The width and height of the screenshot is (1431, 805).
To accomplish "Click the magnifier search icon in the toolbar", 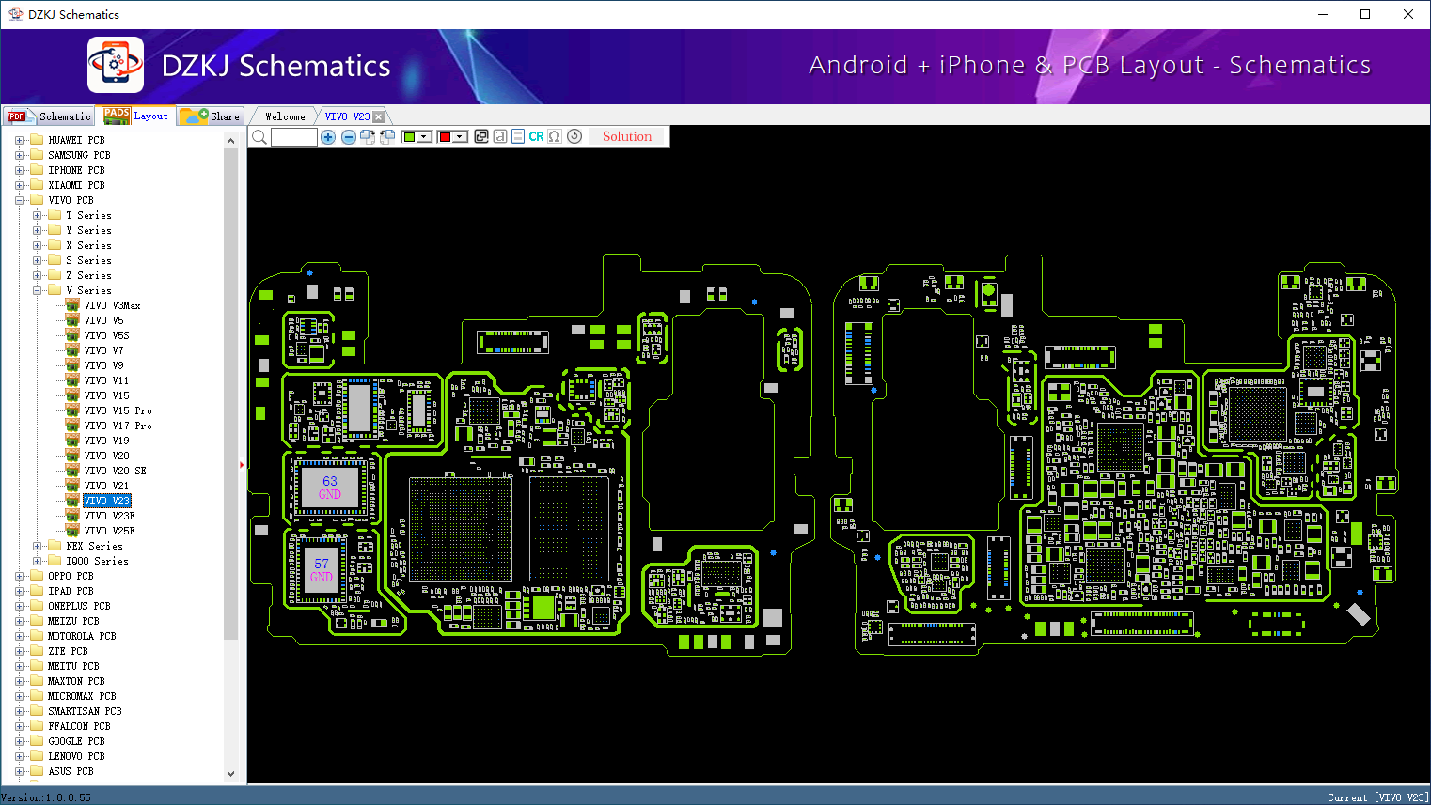I will click(x=259, y=137).
